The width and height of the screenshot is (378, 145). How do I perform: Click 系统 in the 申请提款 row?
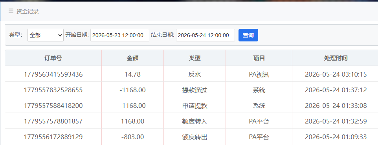259,106
